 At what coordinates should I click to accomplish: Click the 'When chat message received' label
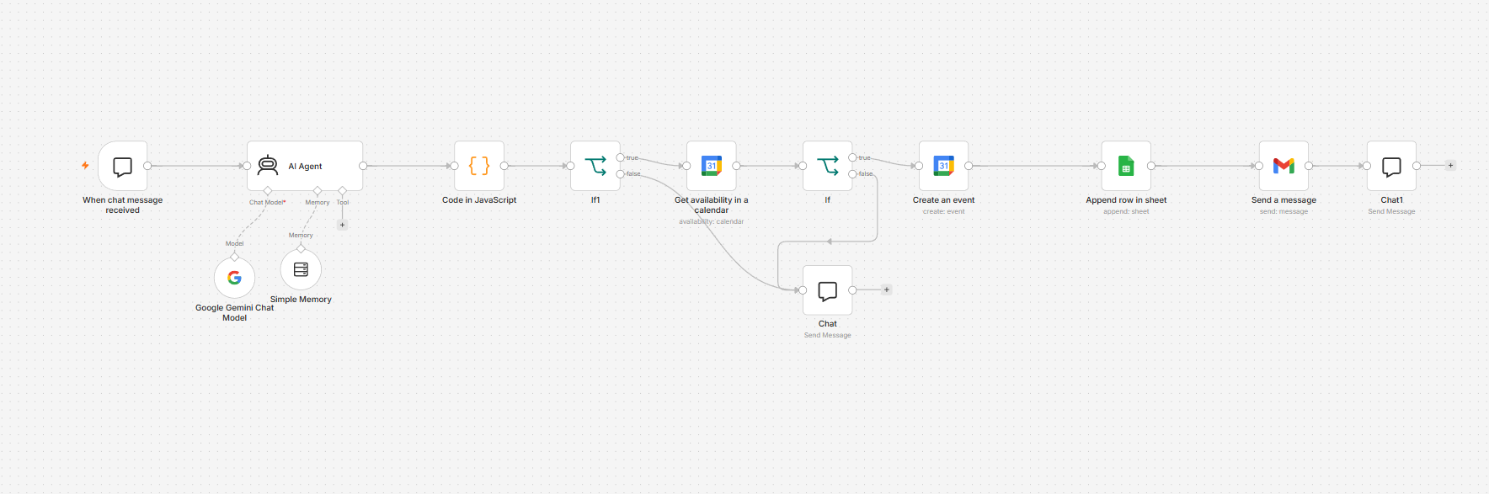123,205
